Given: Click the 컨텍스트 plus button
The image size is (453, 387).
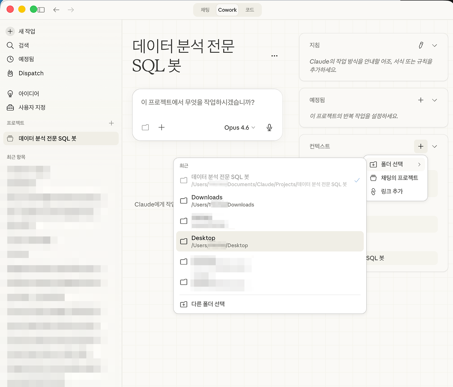Looking at the screenshot, I should (x=421, y=146).
